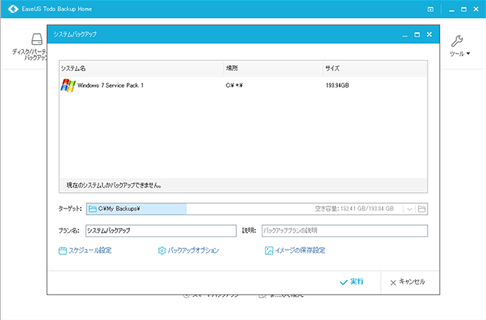Expand the target destination dropdown arrow
Image resolution: width=486 pixels, height=320 pixels.
[409, 209]
